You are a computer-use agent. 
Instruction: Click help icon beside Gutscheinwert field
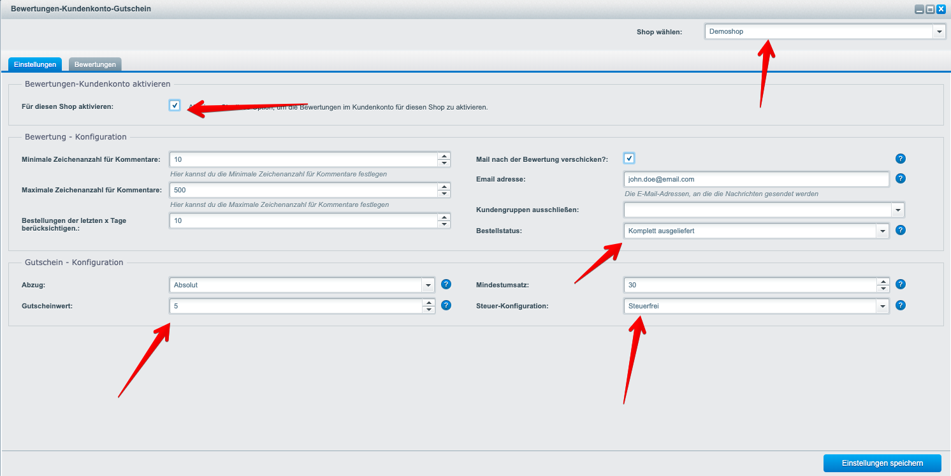[x=446, y=305]
